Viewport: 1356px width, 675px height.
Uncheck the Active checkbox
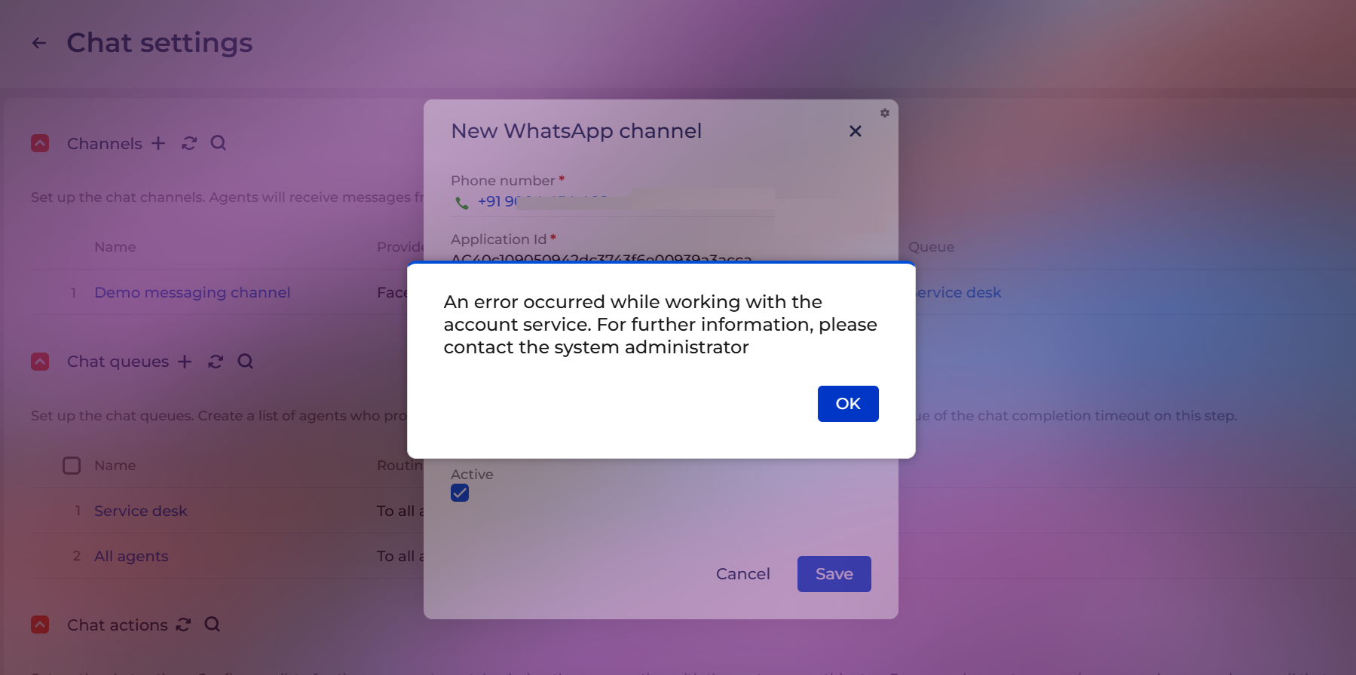[x=460, y=493]
